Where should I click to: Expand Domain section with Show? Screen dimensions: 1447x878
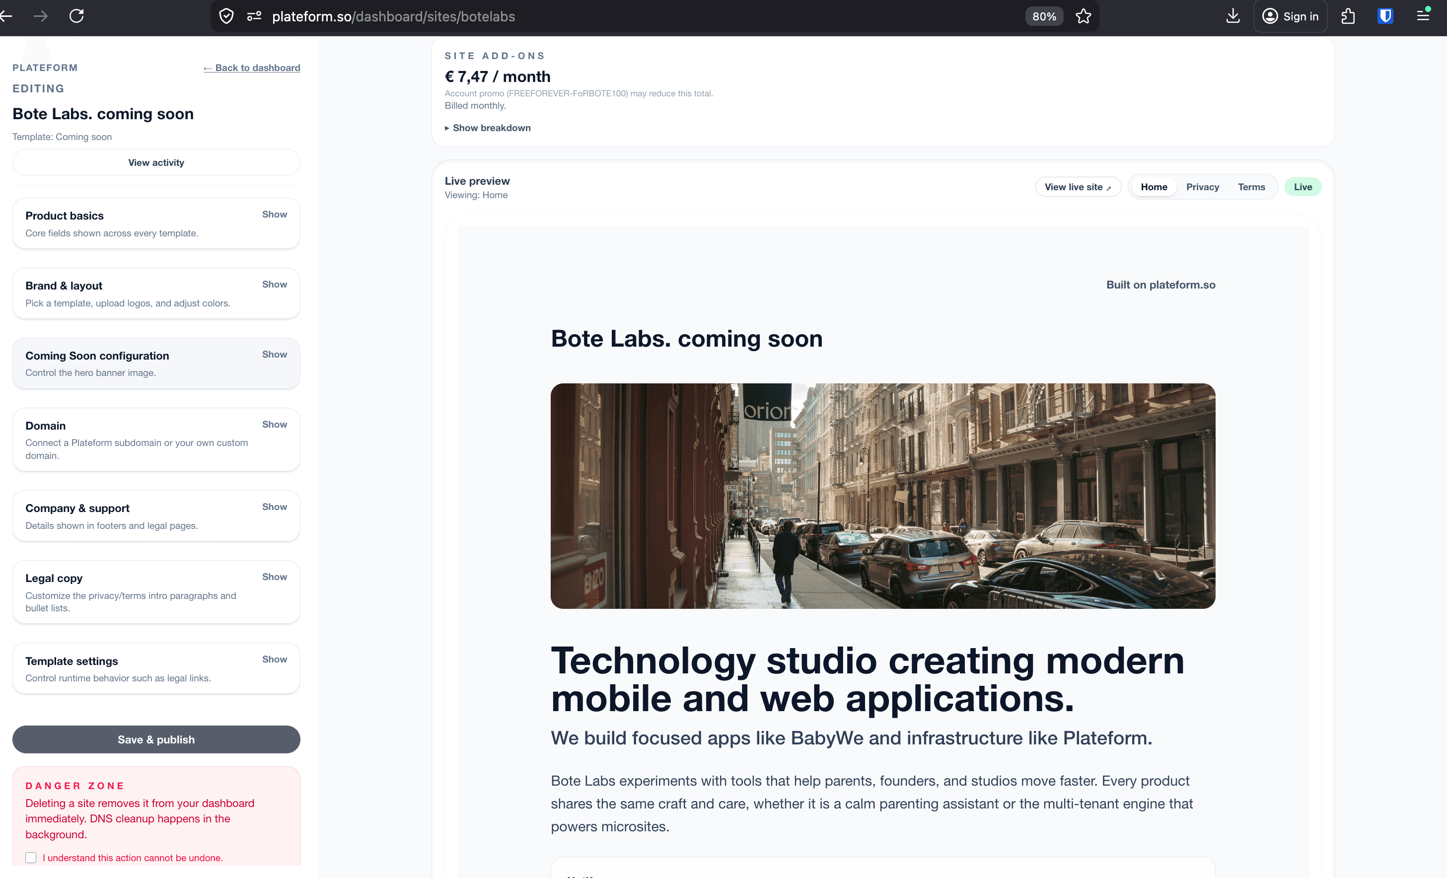(274, 424)
